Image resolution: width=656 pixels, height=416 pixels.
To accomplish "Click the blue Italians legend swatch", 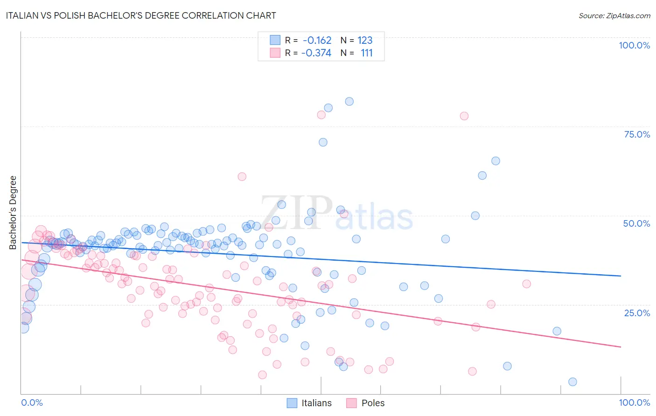I will [292, 403].
